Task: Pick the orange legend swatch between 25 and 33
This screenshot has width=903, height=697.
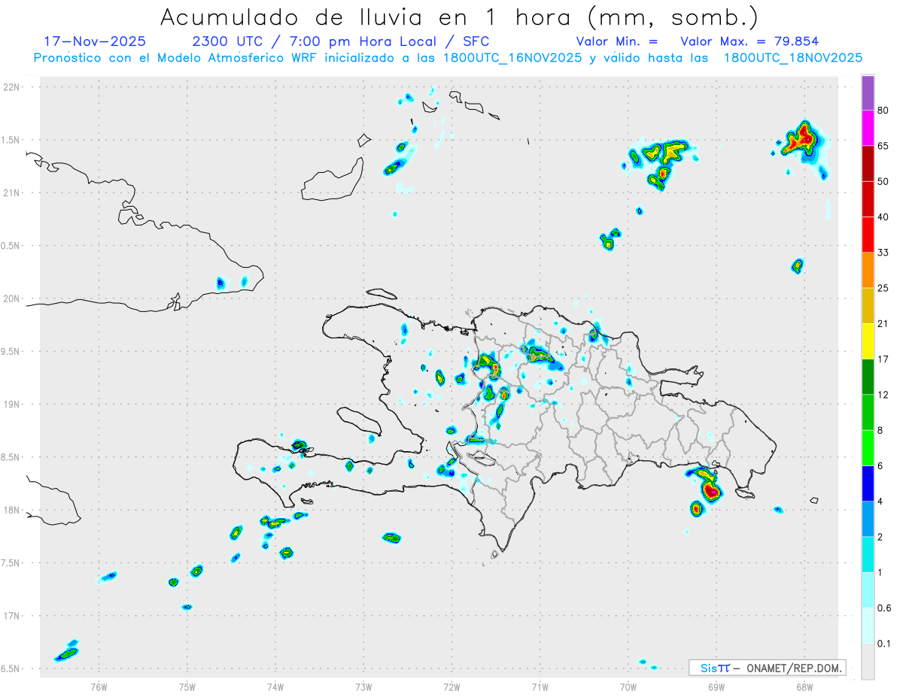Action: click(868, 271)
